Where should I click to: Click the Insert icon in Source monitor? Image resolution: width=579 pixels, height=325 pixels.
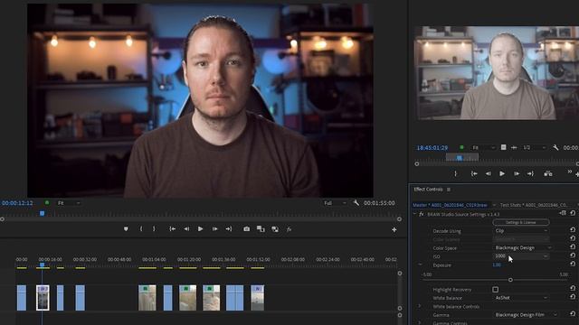(x=548, y=173)
